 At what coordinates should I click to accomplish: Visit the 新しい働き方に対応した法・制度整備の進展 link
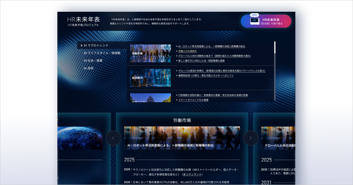(x=201, y=61)
